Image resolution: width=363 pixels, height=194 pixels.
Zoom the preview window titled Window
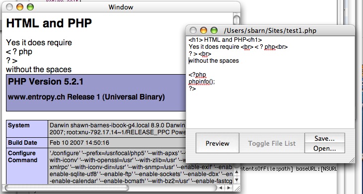[30, 7]
